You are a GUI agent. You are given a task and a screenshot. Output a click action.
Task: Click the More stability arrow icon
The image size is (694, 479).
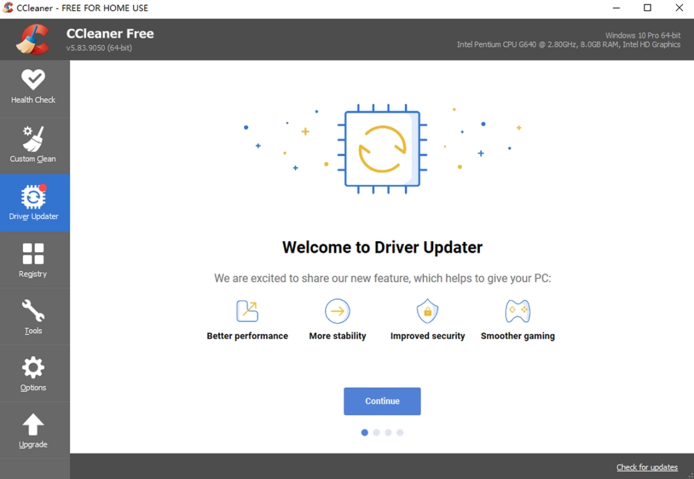pyautogui.click(x=337, y=310)
